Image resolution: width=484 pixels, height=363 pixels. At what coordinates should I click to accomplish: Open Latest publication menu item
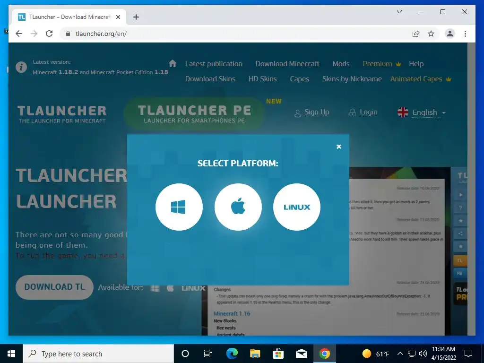pyautogui.click(x=214, y=64)
